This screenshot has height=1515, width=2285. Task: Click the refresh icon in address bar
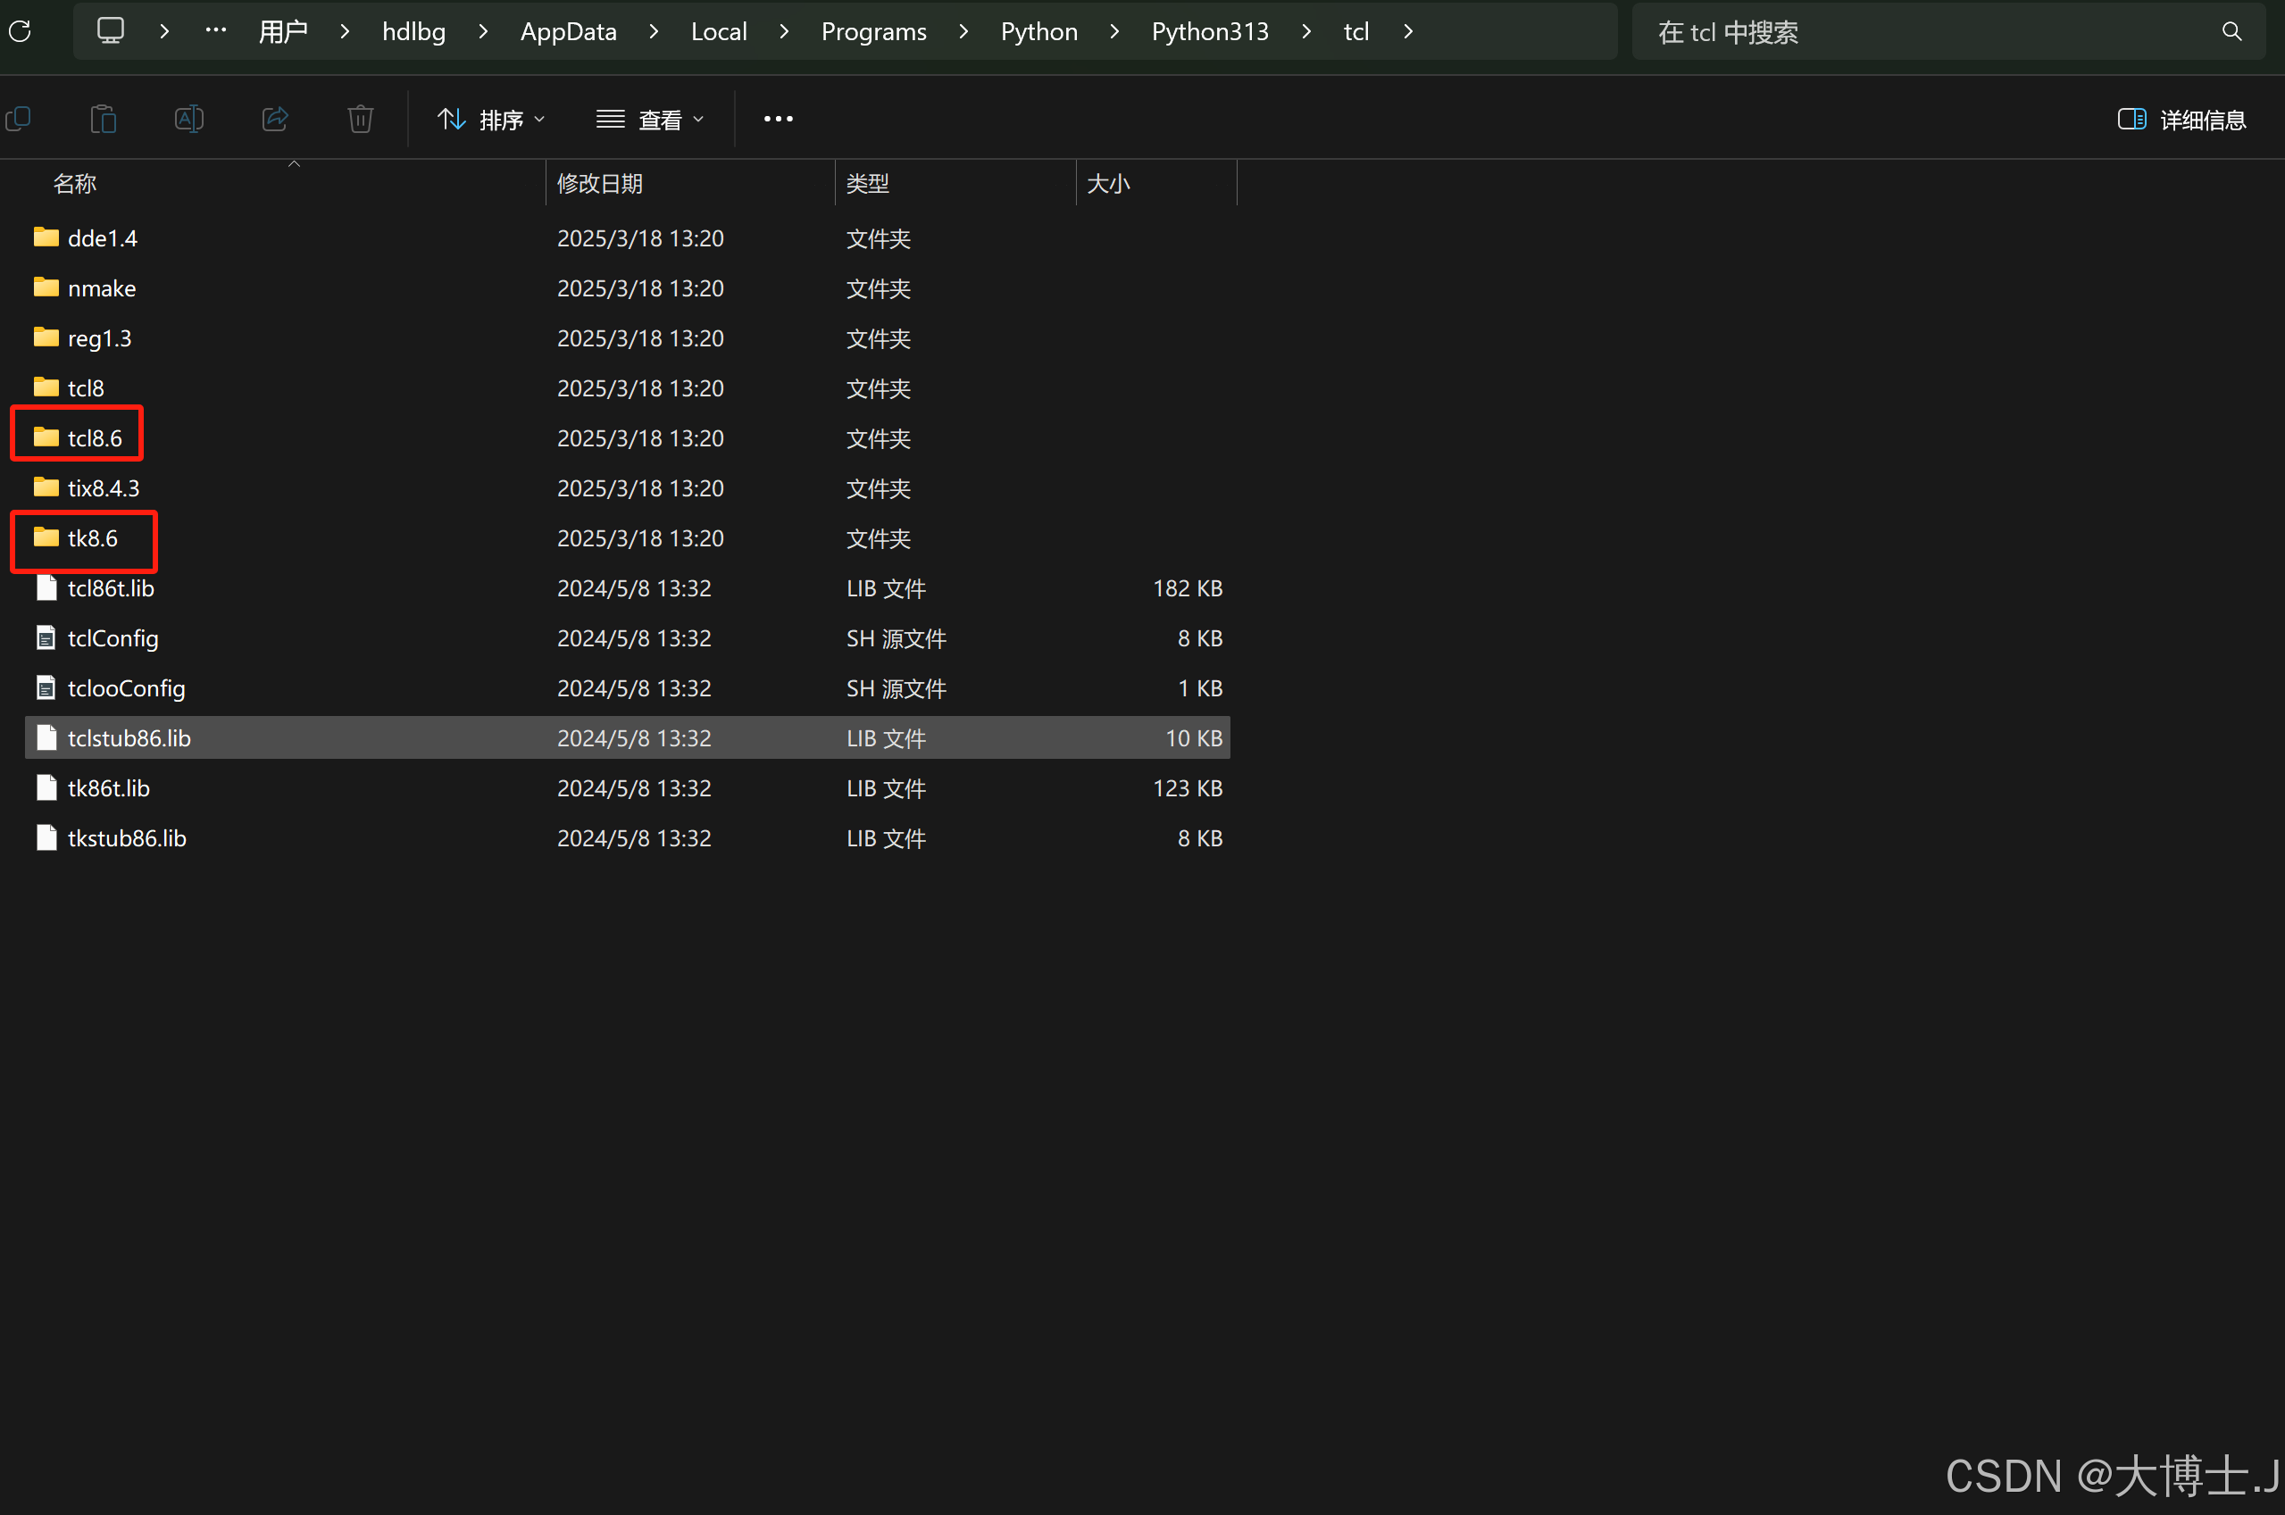pos(21,32)
